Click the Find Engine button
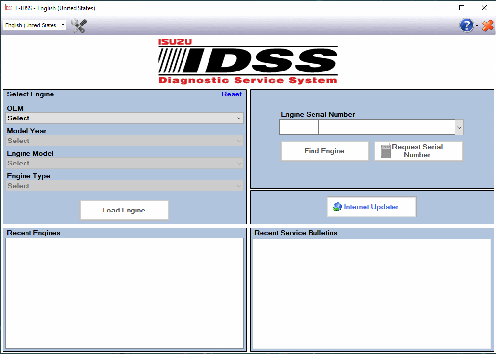This screenshot has width=496, height=354. coord(324,151)
